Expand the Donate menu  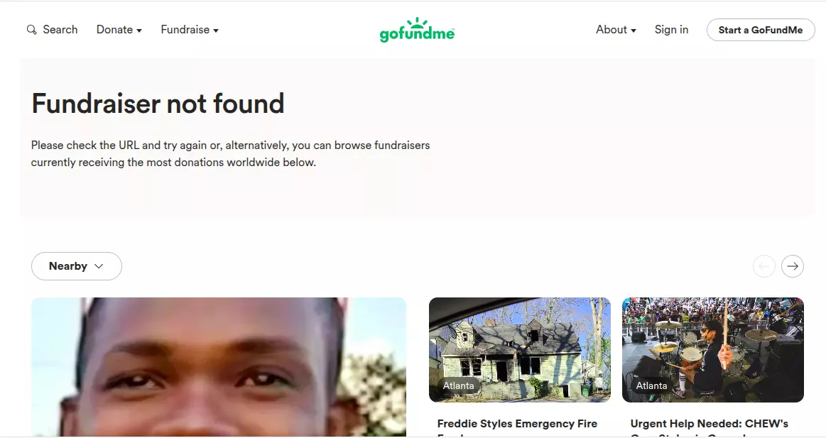[119, 30]
